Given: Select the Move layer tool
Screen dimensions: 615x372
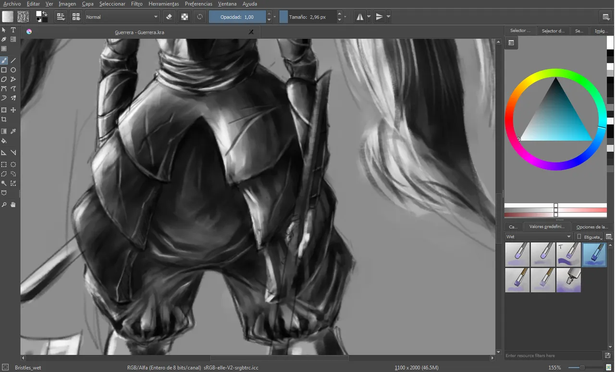Looking at the screenshot, I should (13, 110).
